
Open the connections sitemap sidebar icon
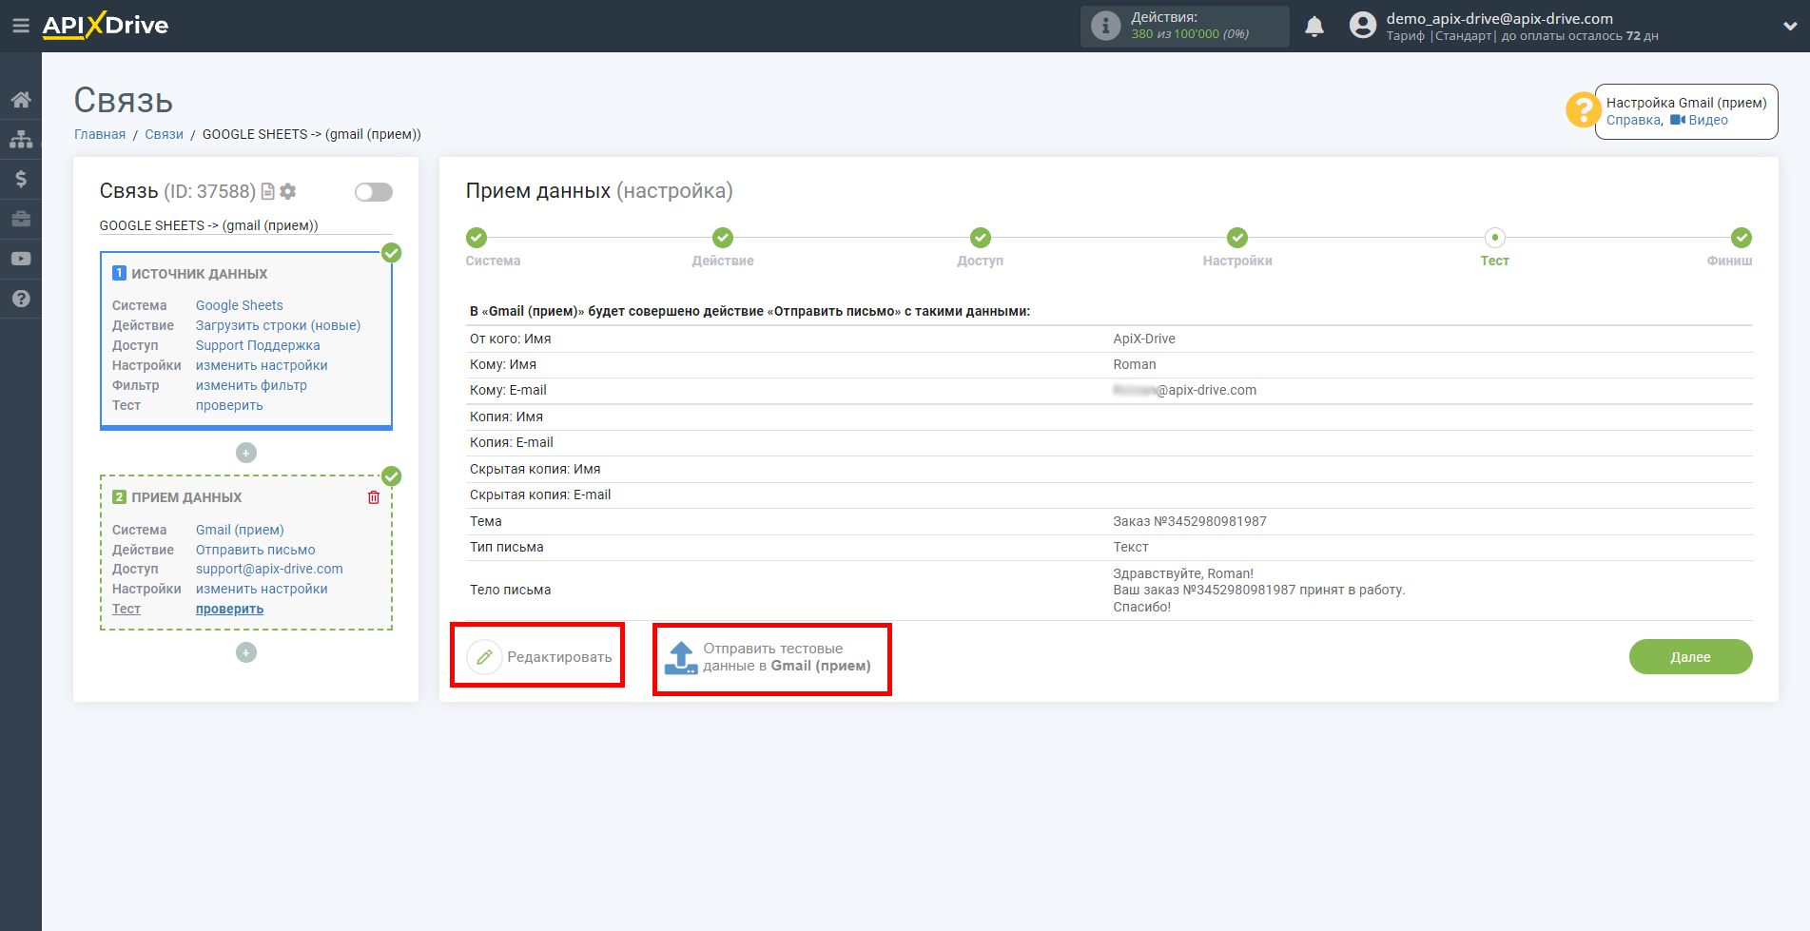coord(21,139)
